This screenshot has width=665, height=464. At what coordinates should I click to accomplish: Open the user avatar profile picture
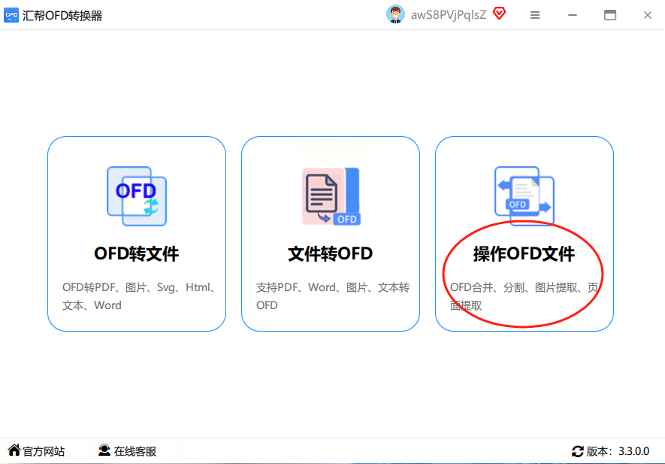(x=395, y=15)
